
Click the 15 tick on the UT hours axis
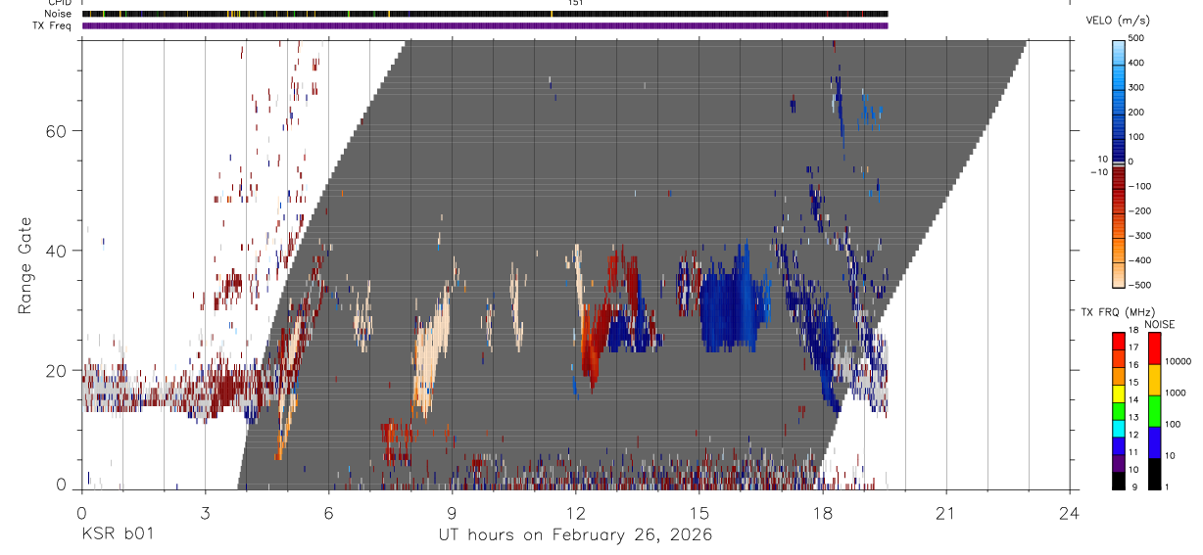699,512
